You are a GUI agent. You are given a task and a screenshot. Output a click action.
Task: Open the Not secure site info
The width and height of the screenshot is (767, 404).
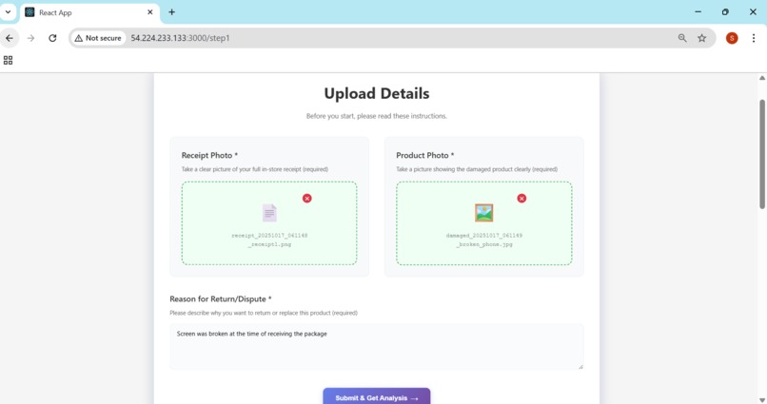[x=98, y=38]
